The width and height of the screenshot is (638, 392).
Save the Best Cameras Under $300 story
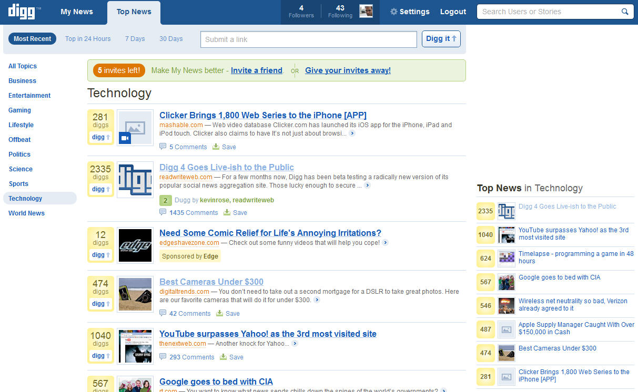click(x=228, y=314)
